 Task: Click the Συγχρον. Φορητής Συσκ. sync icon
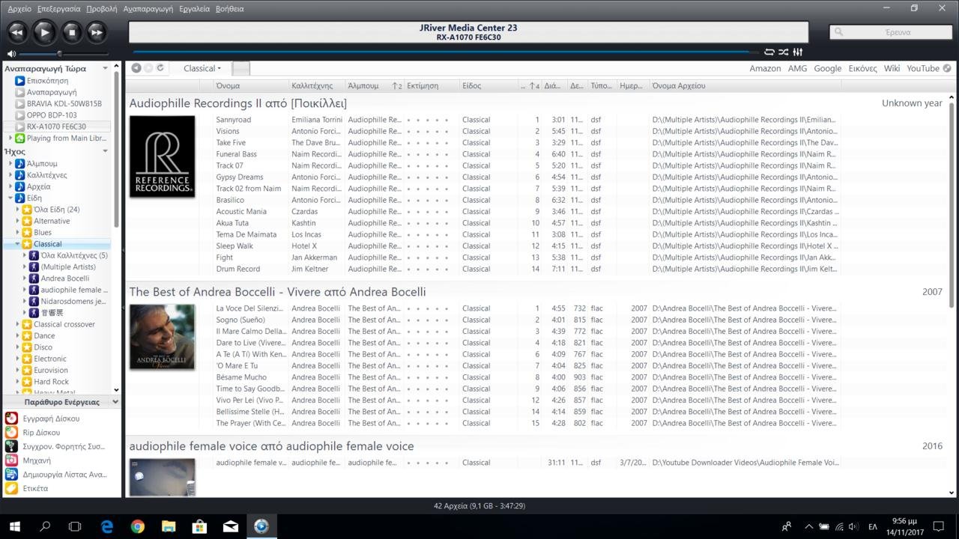11,446
